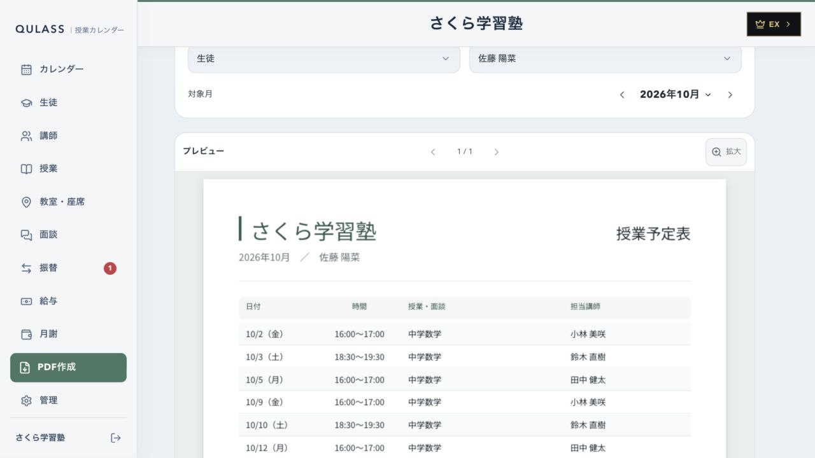Screen dimensions: 815x458
Task: Click the crown icon on the EX button
Action: (760, 24)
